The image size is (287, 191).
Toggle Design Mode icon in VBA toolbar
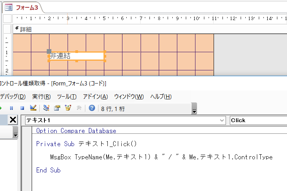pyautogui.click(x=33, y=108)
